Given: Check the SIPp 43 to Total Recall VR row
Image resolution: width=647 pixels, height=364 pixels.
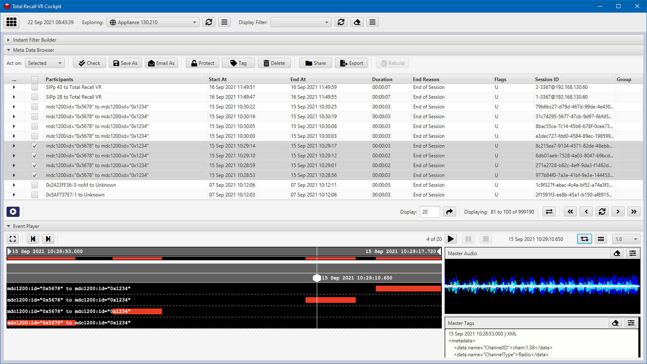Looking at the screenshot, I should point(35,87).
